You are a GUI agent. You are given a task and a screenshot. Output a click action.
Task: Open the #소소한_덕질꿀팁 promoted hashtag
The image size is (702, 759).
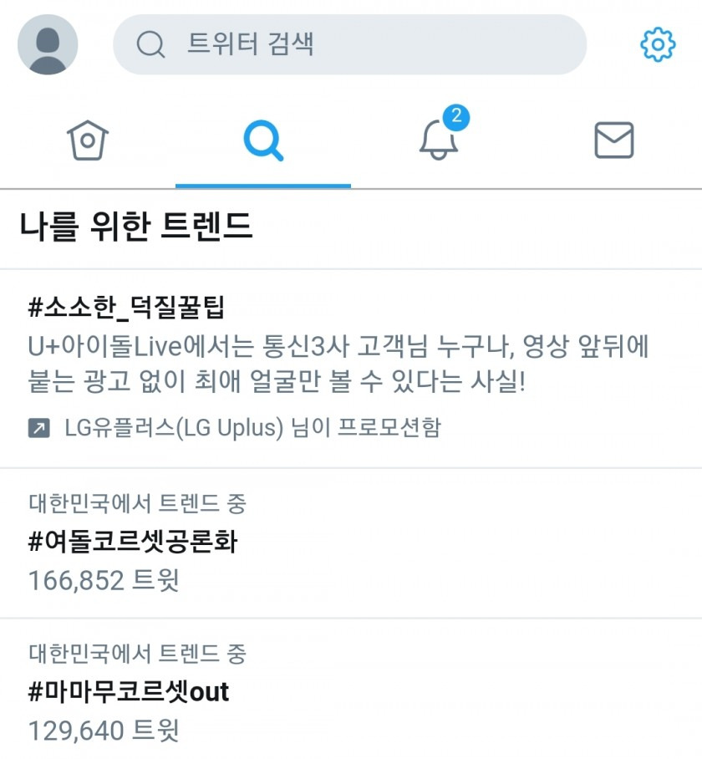click(x=126, y=308)
